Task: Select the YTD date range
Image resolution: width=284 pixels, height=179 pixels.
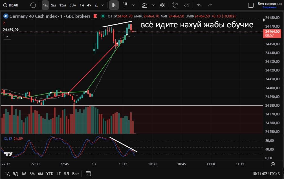Action: tap(50, 174)
